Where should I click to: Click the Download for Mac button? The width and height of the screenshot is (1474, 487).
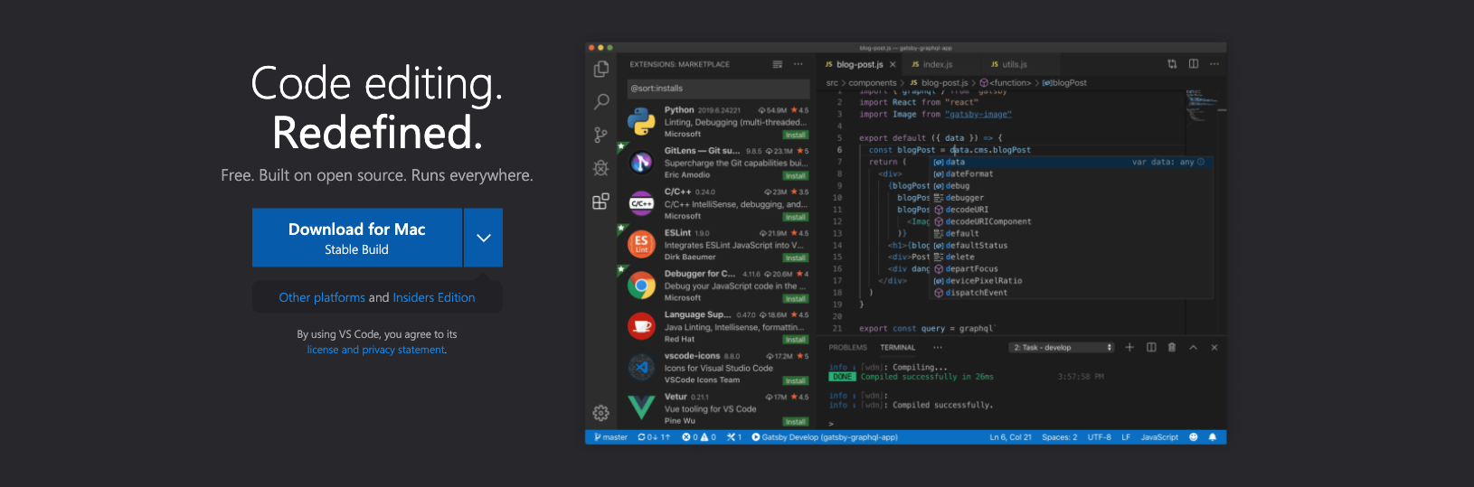coord(357,238)
